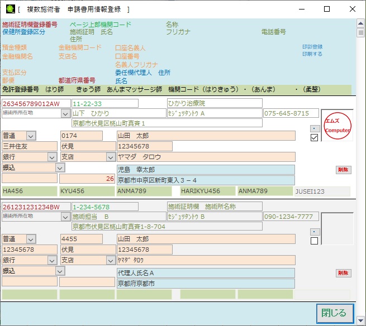Viewport: 366px width, 326px height.
Task: Click the red エムズ Computer seal image
Action: [338, 126]
